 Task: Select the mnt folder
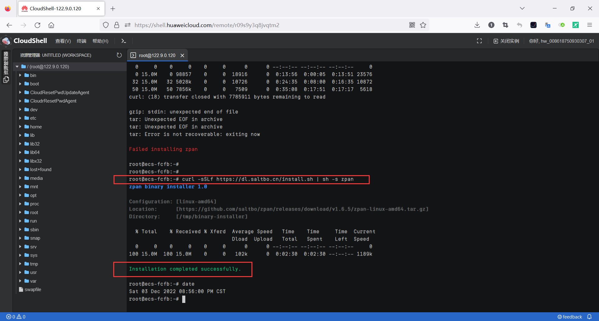tap(34, 187)
